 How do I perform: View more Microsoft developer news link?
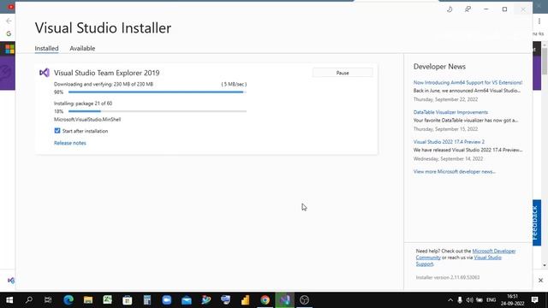455,171
